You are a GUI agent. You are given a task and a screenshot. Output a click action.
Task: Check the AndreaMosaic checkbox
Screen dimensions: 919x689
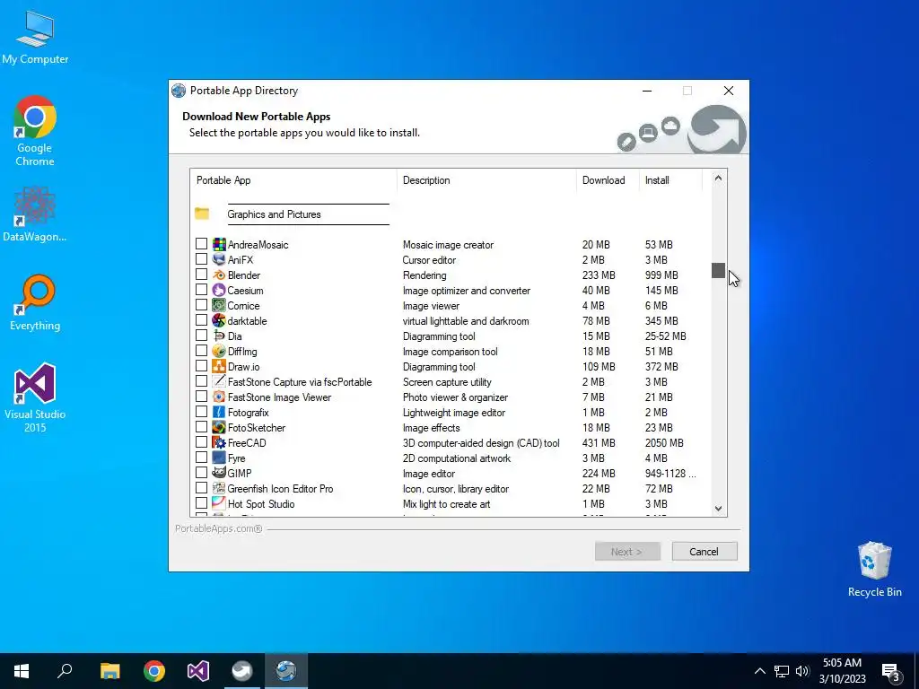pyautogui.click(x=202, y=244)
